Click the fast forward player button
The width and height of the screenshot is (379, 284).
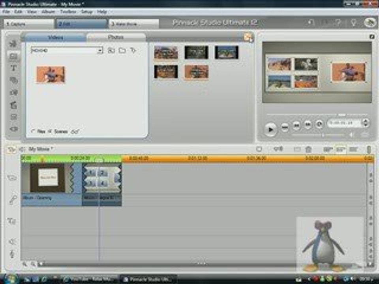[x=308, y=124]
